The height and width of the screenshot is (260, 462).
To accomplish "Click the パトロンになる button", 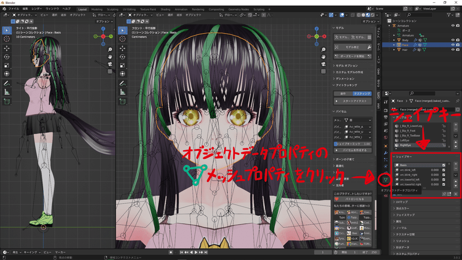I will [353, 199].
